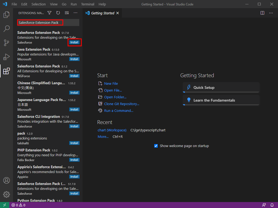This screenshot has width=278, height=208.
Task: Install Appirio's Salesforce Extension
Action: pos(74,177)
